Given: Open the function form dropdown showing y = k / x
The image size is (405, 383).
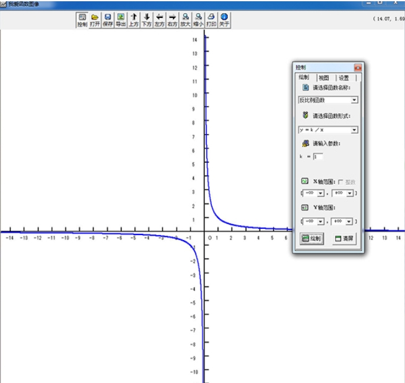Looking at the screenshot, I should coord(328,130).
